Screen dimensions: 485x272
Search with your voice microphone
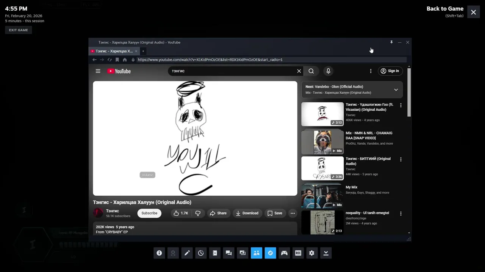[328, 71]
